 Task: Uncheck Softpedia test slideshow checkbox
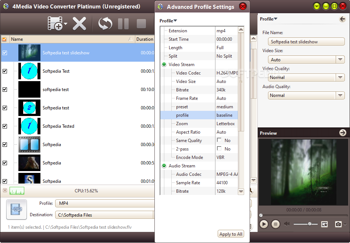pyautogui.click(x=5, y=53)
